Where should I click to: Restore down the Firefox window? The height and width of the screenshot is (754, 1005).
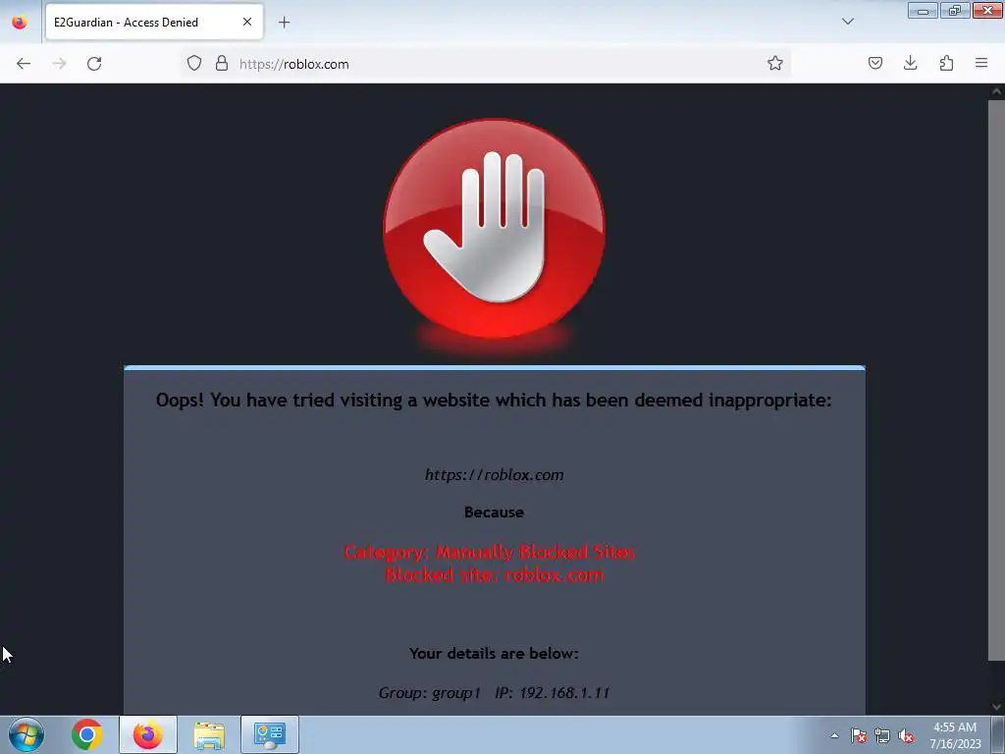955,10
